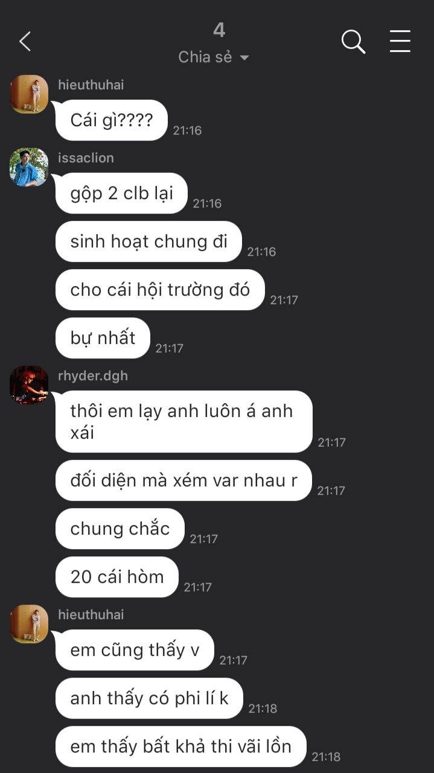Select 'cho cái hội trường đó' message
The image size is (434, 773).
[x=160, y=290]
